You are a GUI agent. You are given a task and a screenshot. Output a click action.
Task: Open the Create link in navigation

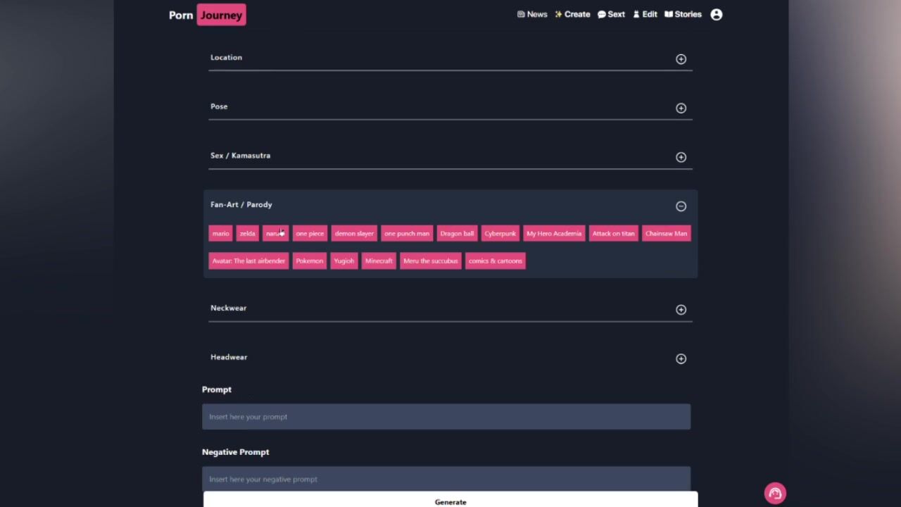click(572, 15)
